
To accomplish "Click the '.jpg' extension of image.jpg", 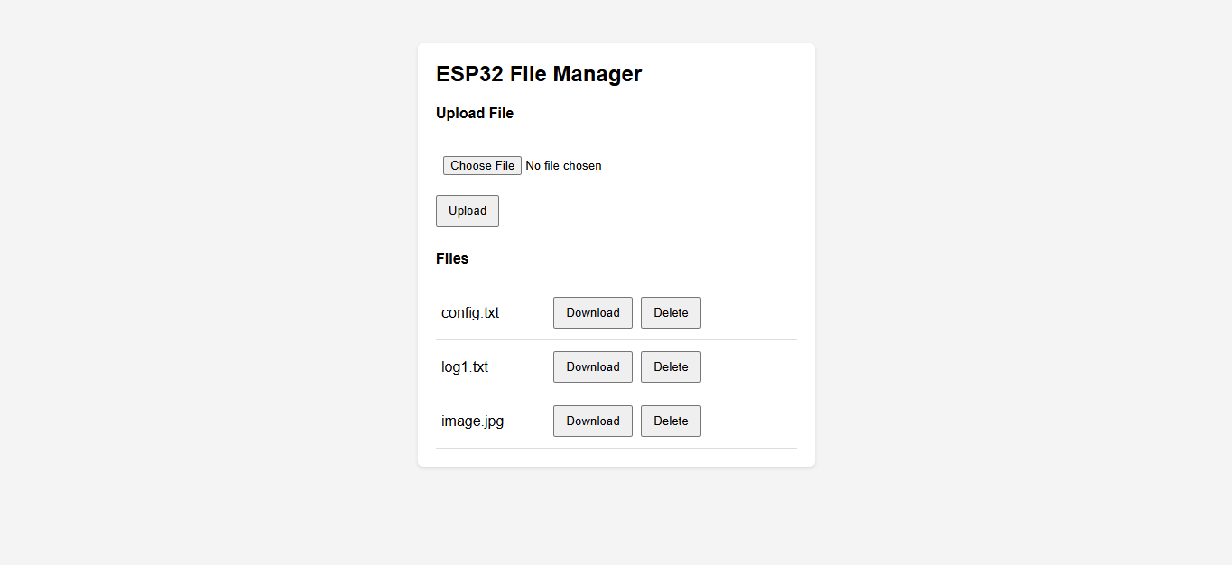I will 492,421.
